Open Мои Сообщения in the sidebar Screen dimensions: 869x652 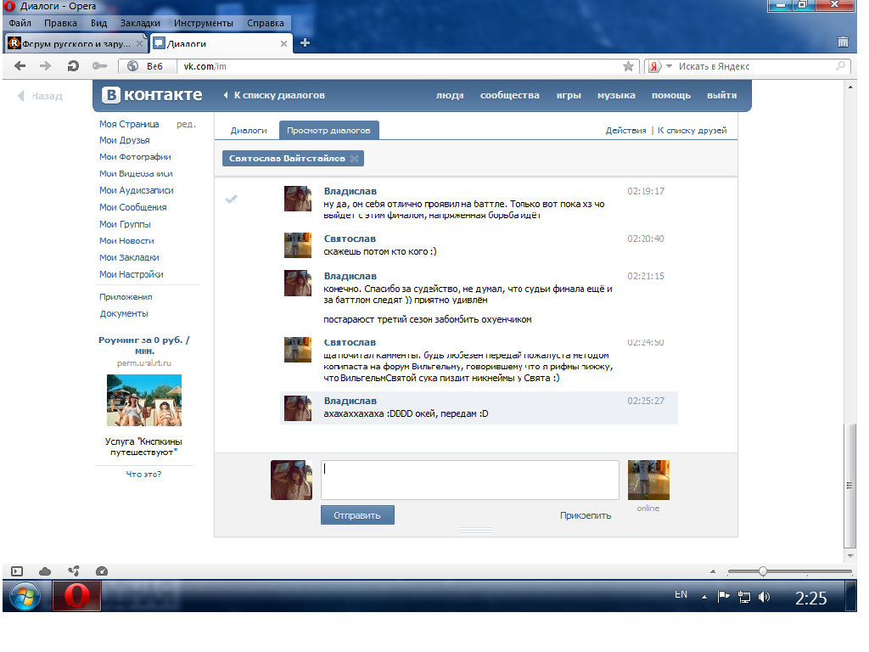pyautogui.click(x=133, y=207)
